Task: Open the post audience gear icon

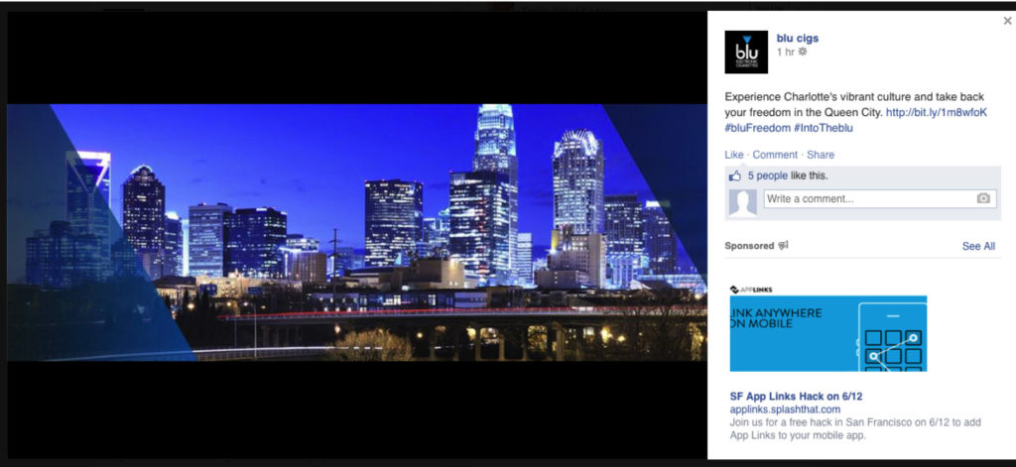Action: 802,52
